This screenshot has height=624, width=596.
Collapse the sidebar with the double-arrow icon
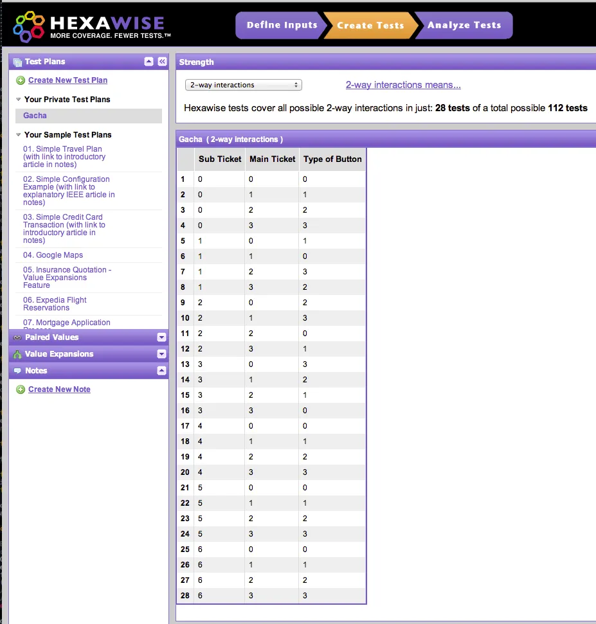pyautogui.click(x=162, y=62)
